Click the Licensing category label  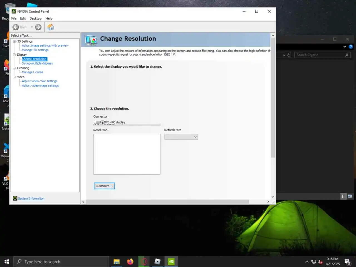[23, 68]
